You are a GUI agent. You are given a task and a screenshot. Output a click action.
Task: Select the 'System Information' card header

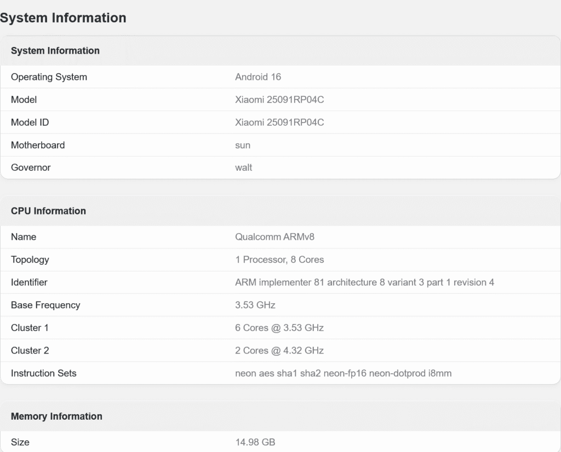point(55,51)
